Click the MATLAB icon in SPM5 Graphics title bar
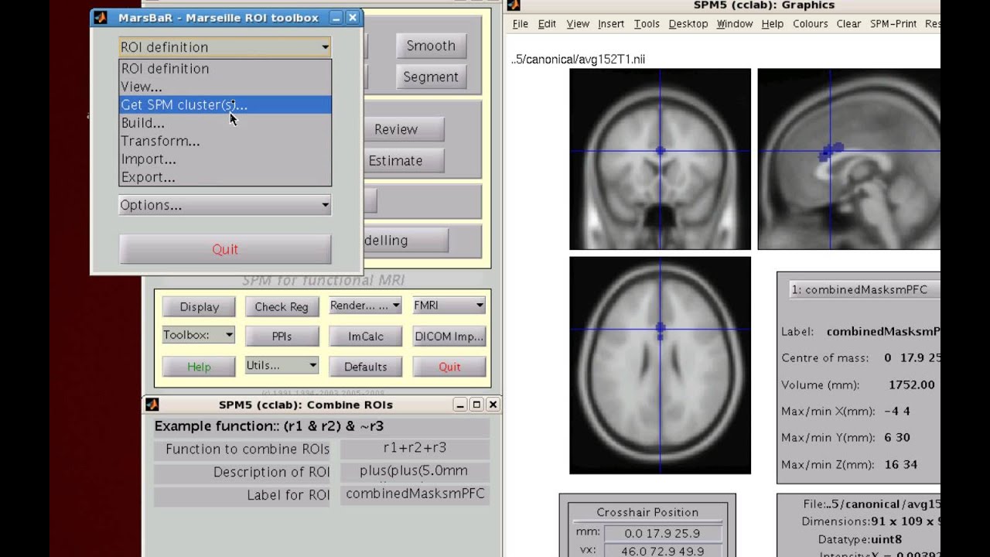The width and height of the screenshot is (990, 557). tap(513, 5)
